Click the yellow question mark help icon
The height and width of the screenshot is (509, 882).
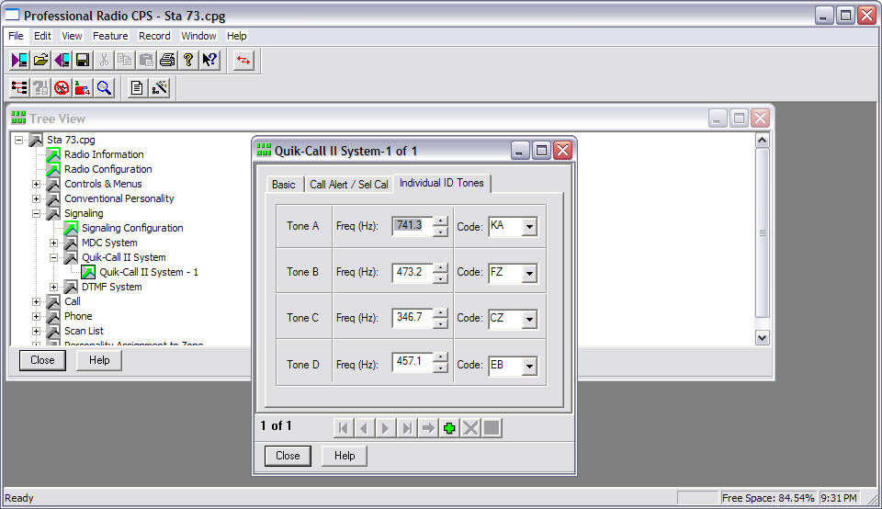(187, 61)
